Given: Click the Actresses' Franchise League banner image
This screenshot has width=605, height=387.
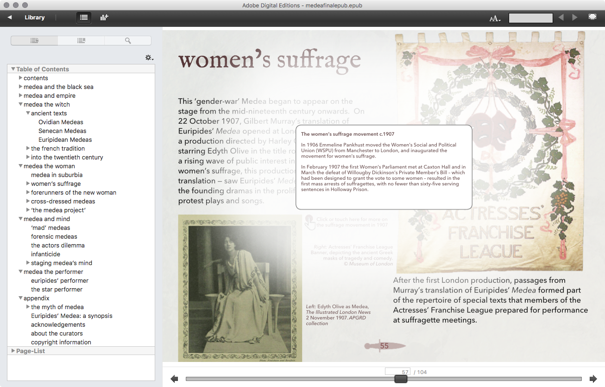Looking at the screenshot, I should pyautogui.click(x=489, y=152).
